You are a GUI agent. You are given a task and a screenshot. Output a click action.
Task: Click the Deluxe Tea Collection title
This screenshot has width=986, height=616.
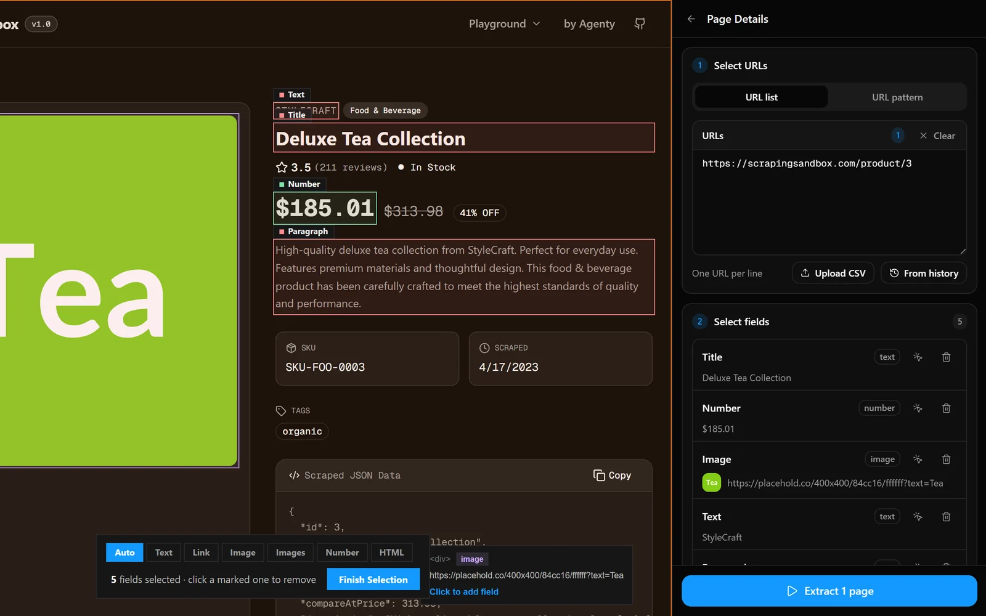(x=464, y=138)
